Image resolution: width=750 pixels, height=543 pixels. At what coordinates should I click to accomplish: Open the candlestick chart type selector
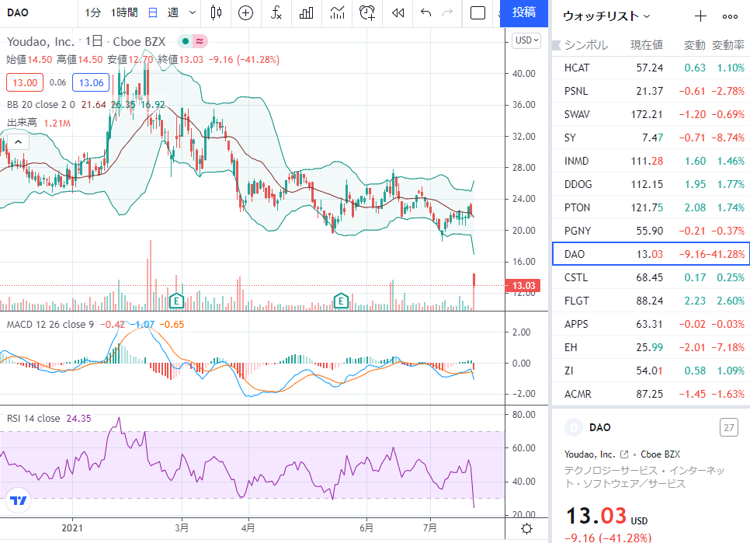[x=216, y=13]
